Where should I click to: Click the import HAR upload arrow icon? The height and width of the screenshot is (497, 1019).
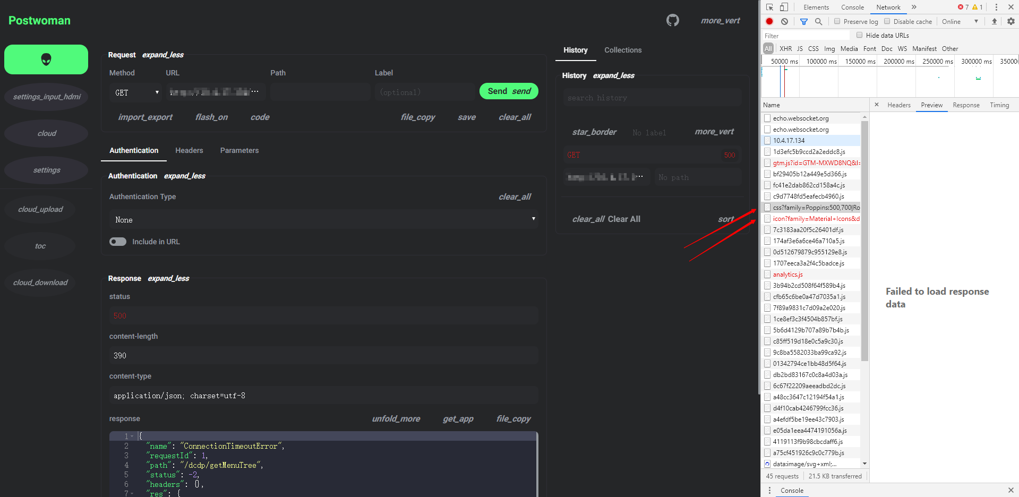point(994,21)
